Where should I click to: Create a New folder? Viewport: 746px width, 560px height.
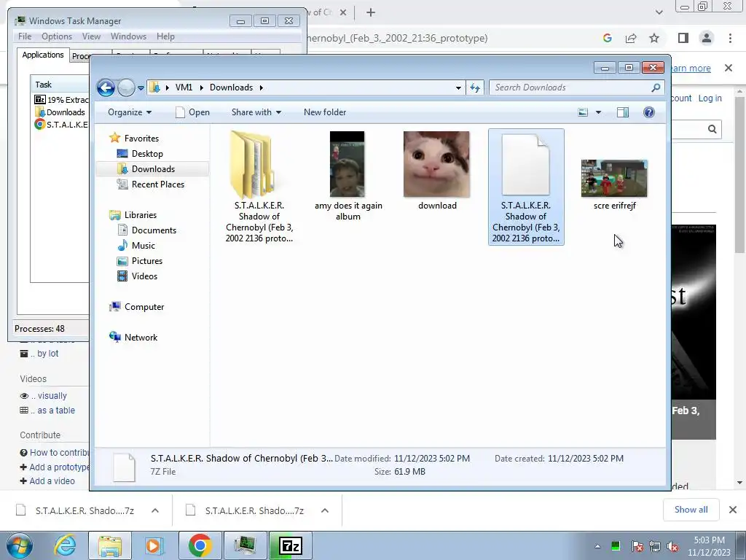coord(325,112)
